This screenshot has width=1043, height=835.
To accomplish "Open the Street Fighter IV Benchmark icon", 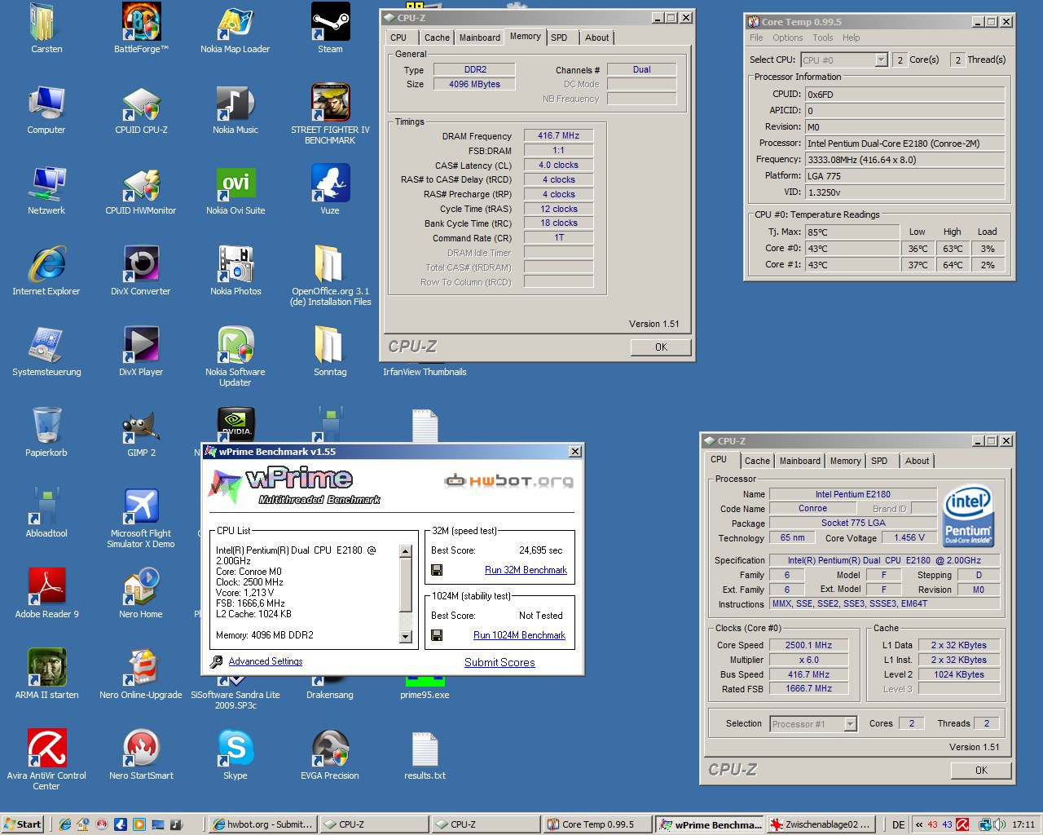I will 330,114.
